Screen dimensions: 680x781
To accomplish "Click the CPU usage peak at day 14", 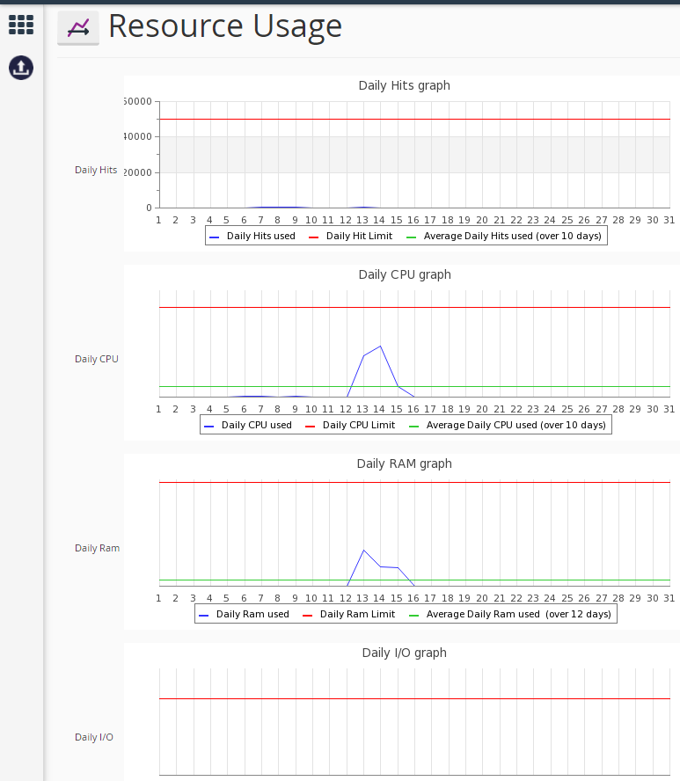I will point(381,347).
